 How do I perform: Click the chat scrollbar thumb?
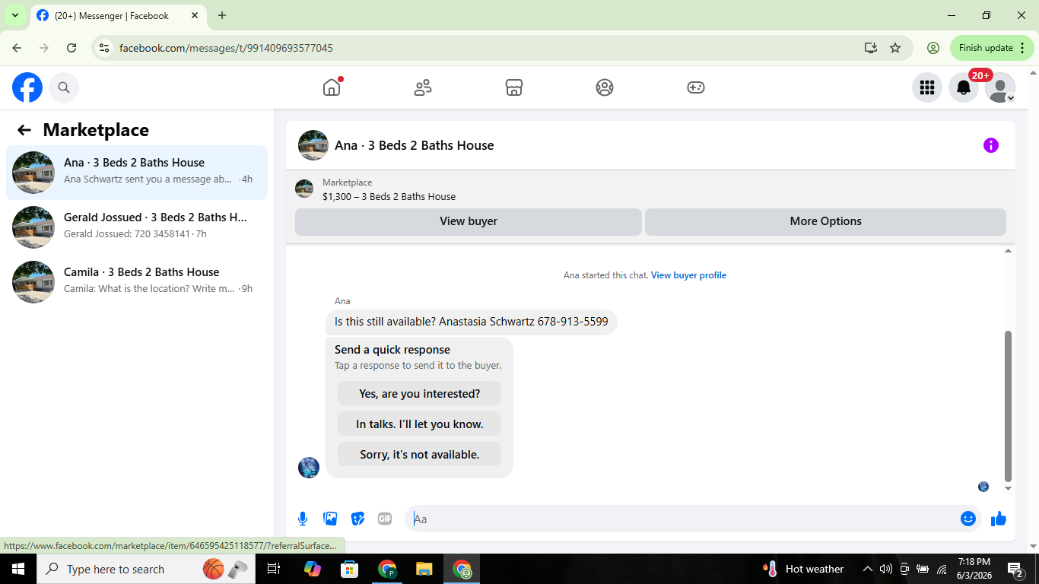tap(1009, 406)
